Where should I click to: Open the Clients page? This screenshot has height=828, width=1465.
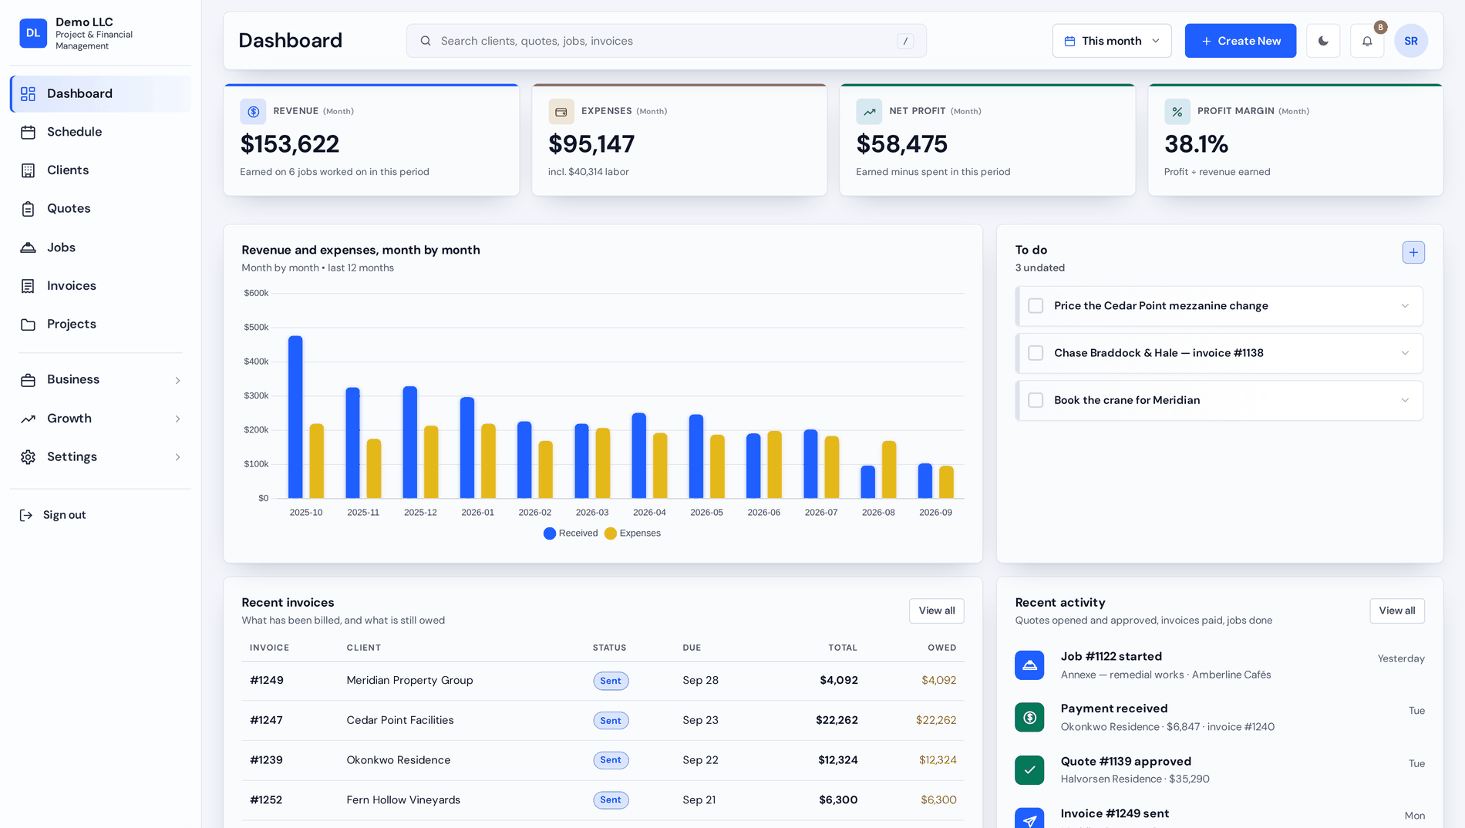(x=100, y=170)
